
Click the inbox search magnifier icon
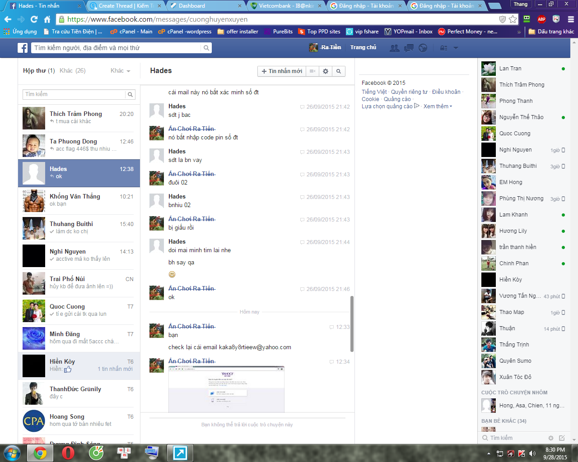tap(130, 94)
